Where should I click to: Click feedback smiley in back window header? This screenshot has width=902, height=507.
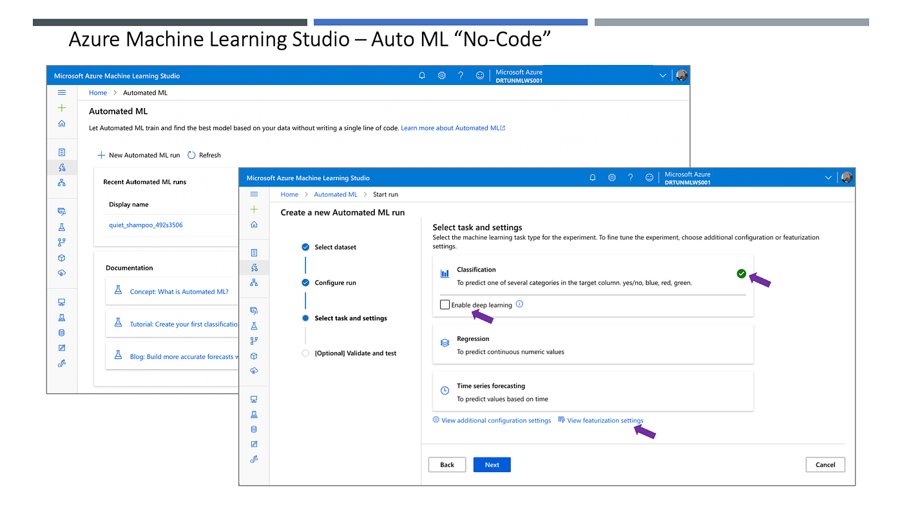pyautogui.click(x=480, y=75)
